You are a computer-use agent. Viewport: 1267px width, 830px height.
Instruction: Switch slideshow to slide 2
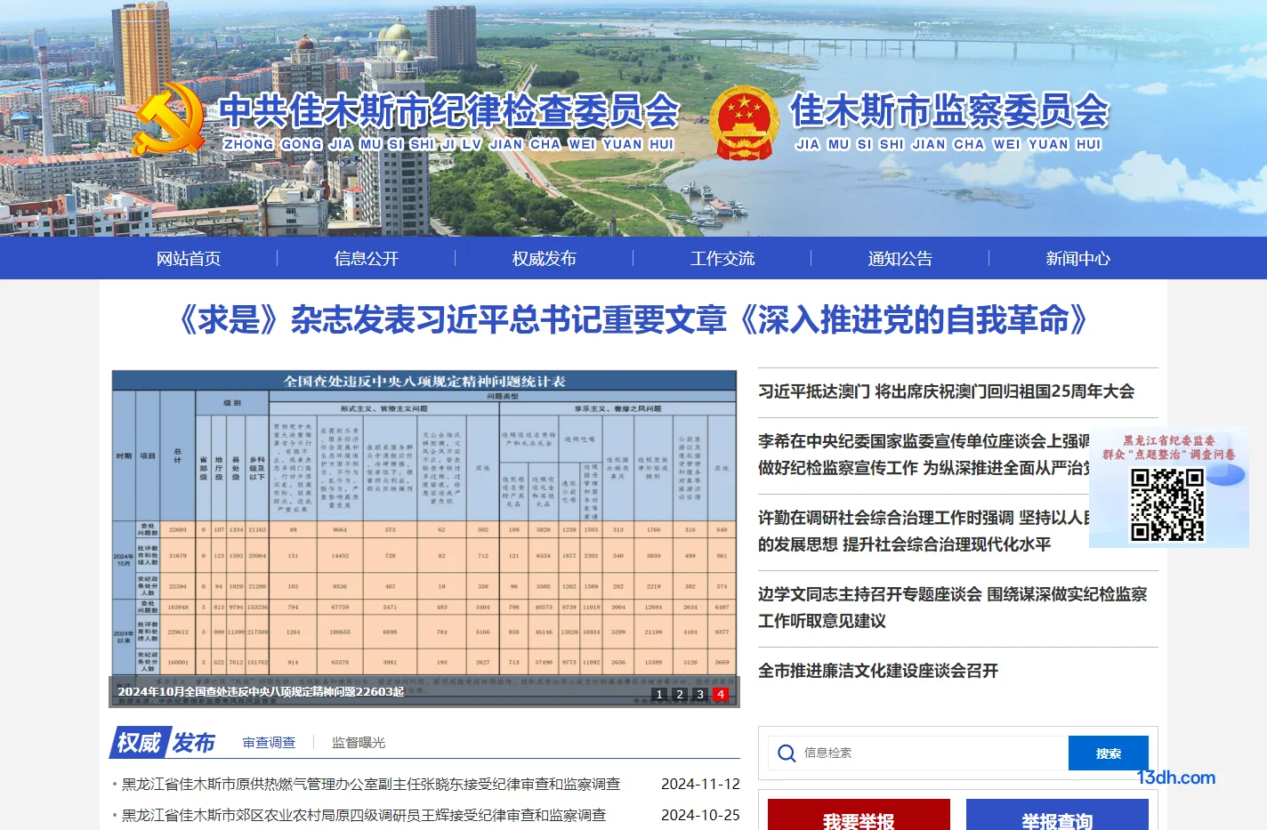[x=680, y=694]
